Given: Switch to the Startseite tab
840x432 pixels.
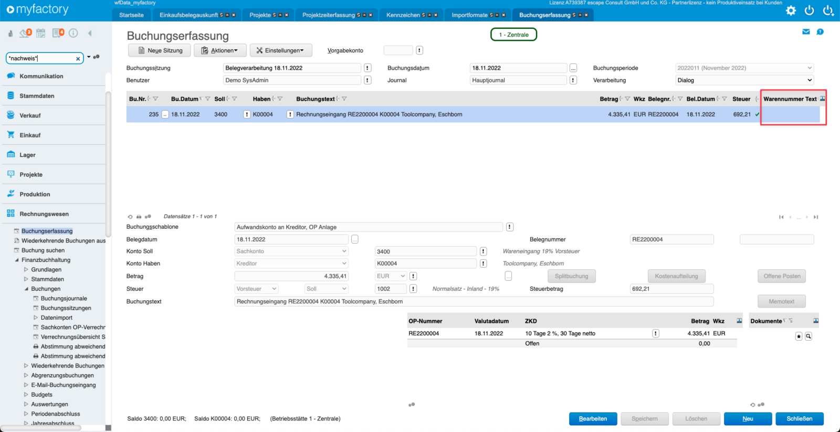Looking at the screenshot, I should (x=131, y=15).
